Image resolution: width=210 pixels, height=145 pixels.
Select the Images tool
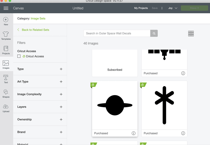tap(6, 65)
